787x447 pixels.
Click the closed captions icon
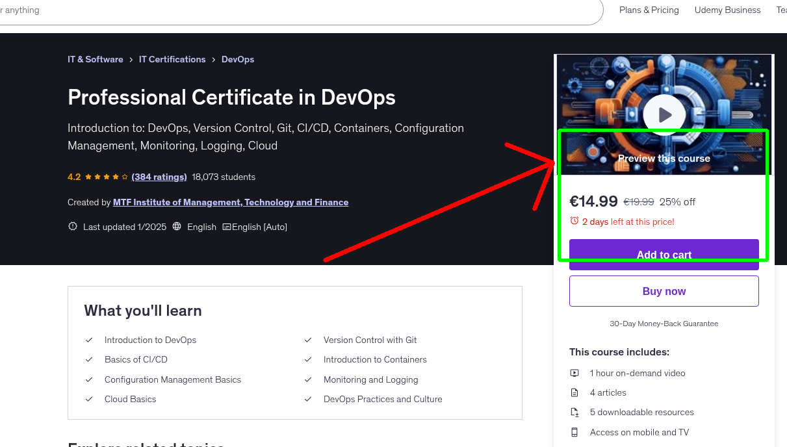227,227
